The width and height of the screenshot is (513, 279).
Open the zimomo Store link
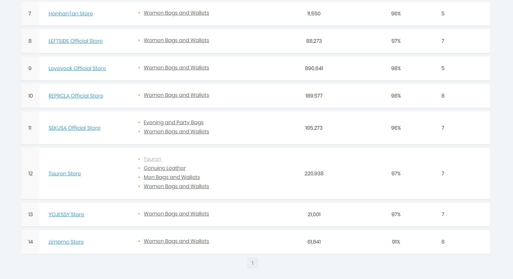click(x=66, y=242)
